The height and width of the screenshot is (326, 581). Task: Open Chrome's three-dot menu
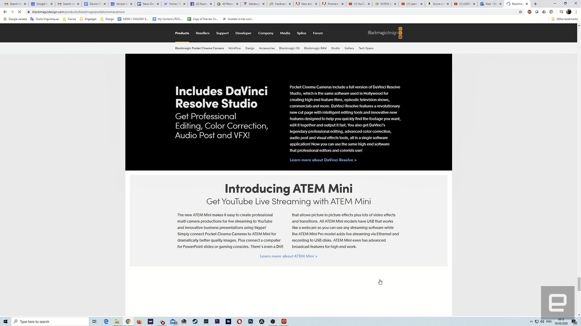click(x=576, y=12)
